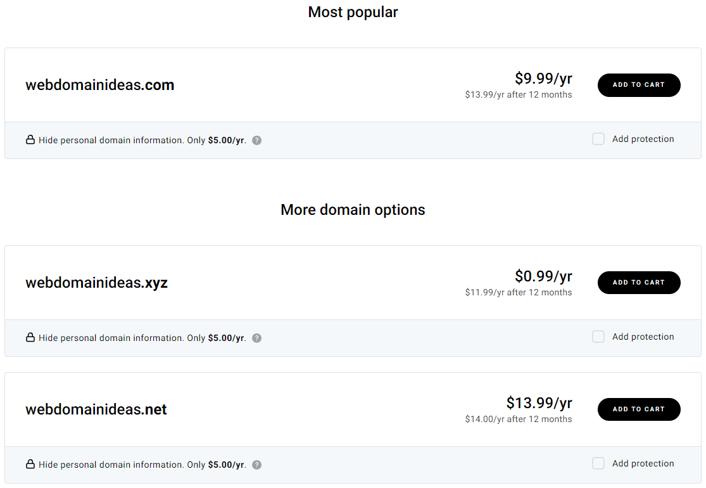Screen dimensions: 706x488
Task: Click the webdomainideas.net domain name
Action: click(96, 409)
